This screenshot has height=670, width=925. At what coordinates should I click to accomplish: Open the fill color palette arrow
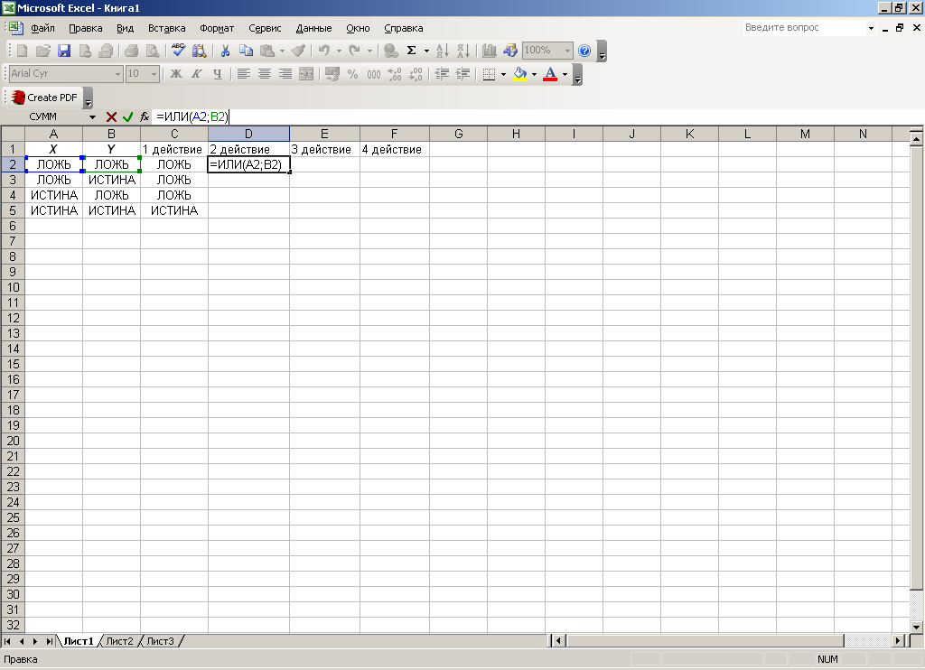[535, 74]
